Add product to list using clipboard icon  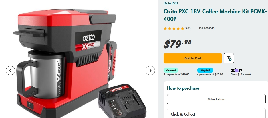[229, 58]
